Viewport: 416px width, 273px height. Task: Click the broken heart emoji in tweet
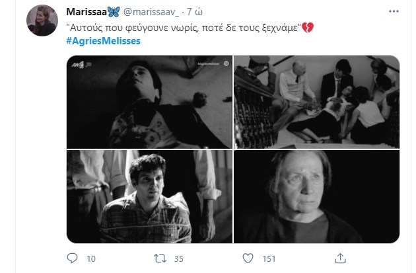click(x=308, y=28)
